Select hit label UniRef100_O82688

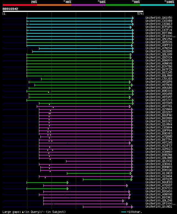[x=159, y=51]
